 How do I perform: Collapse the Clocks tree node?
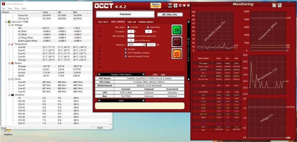[9, 79]
